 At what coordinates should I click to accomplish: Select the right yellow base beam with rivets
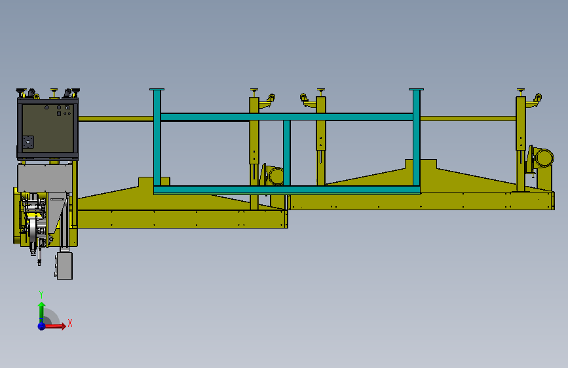(422, 201)
